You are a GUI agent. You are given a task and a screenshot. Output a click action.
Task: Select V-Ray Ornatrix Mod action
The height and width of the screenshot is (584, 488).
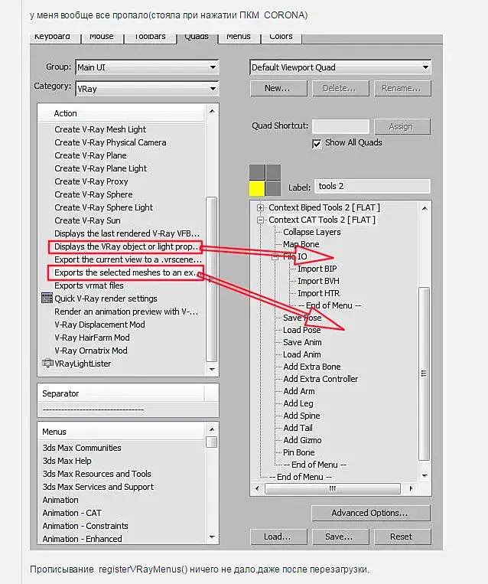(x=91, y=351)
